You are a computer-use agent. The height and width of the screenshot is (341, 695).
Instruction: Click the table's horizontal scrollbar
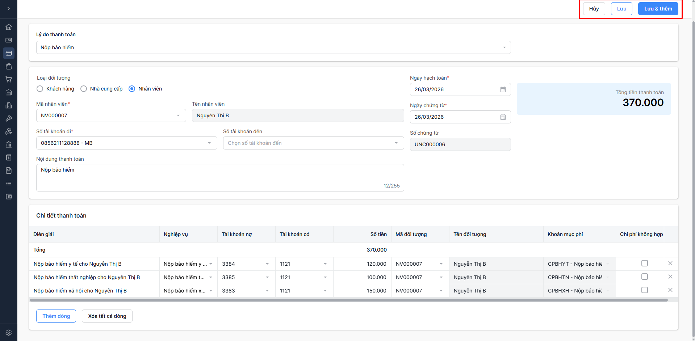[x=348, y=300]
